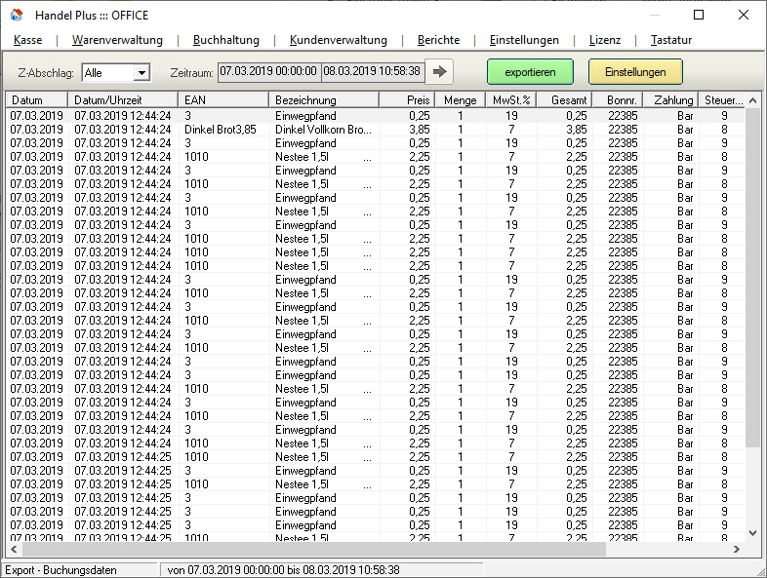Sort by the Bezeichnung column header

(x=324, y=100)
